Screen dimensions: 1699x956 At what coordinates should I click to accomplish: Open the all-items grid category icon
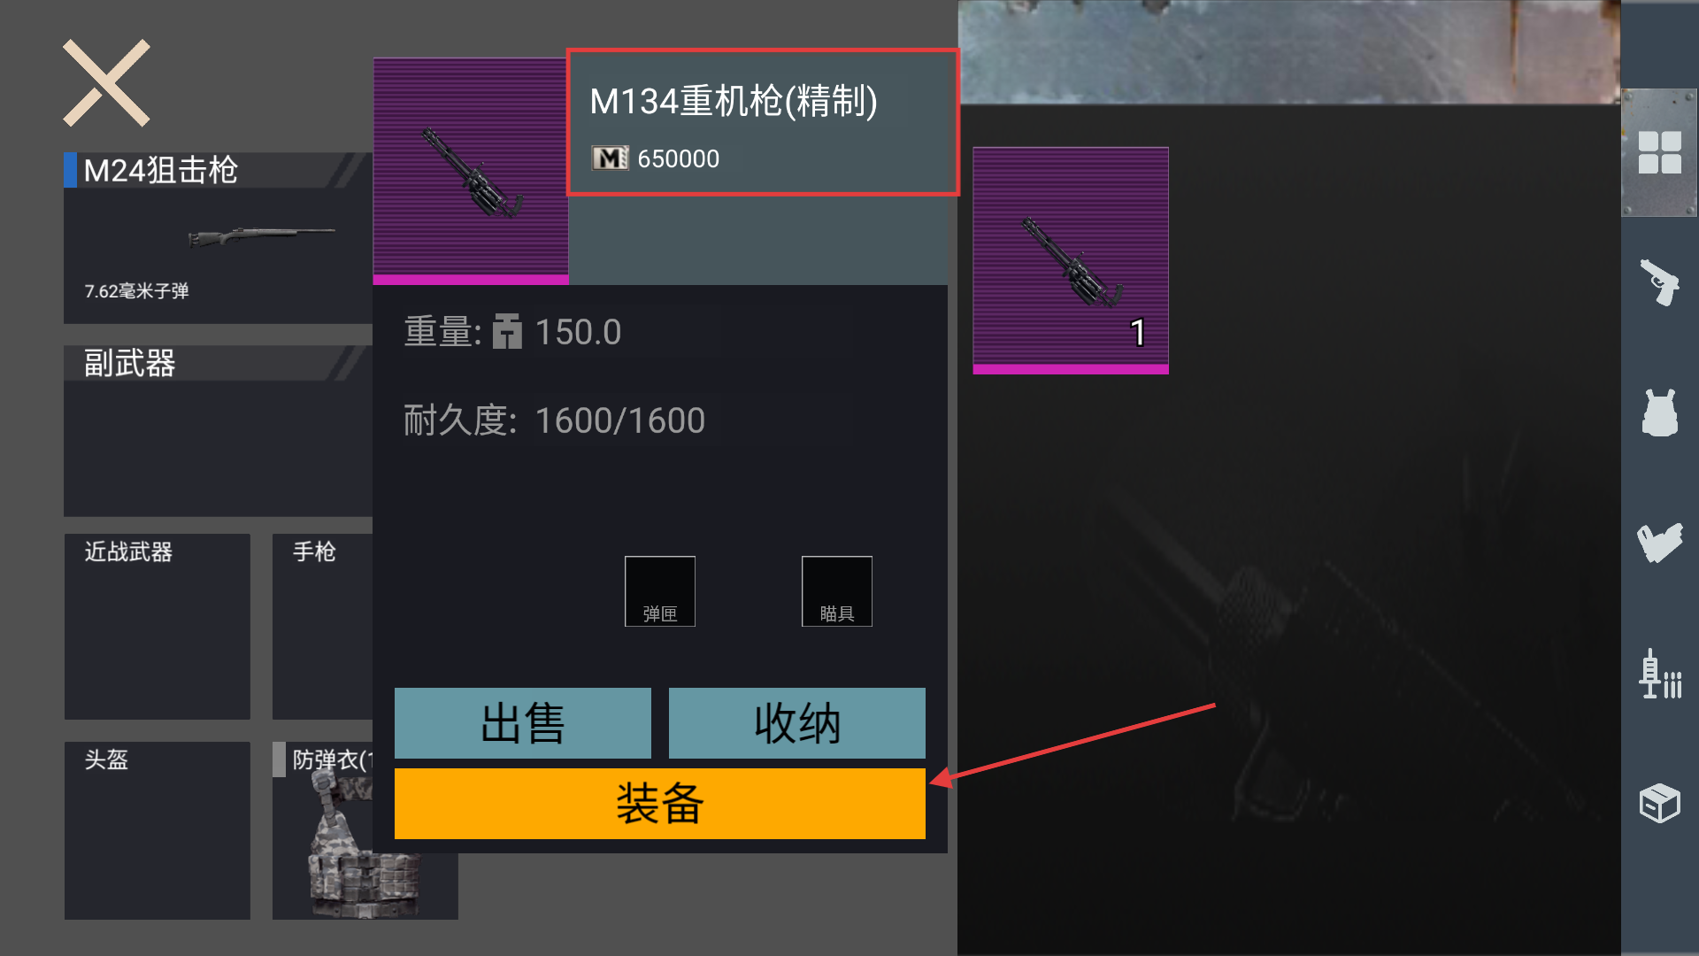1659,152
